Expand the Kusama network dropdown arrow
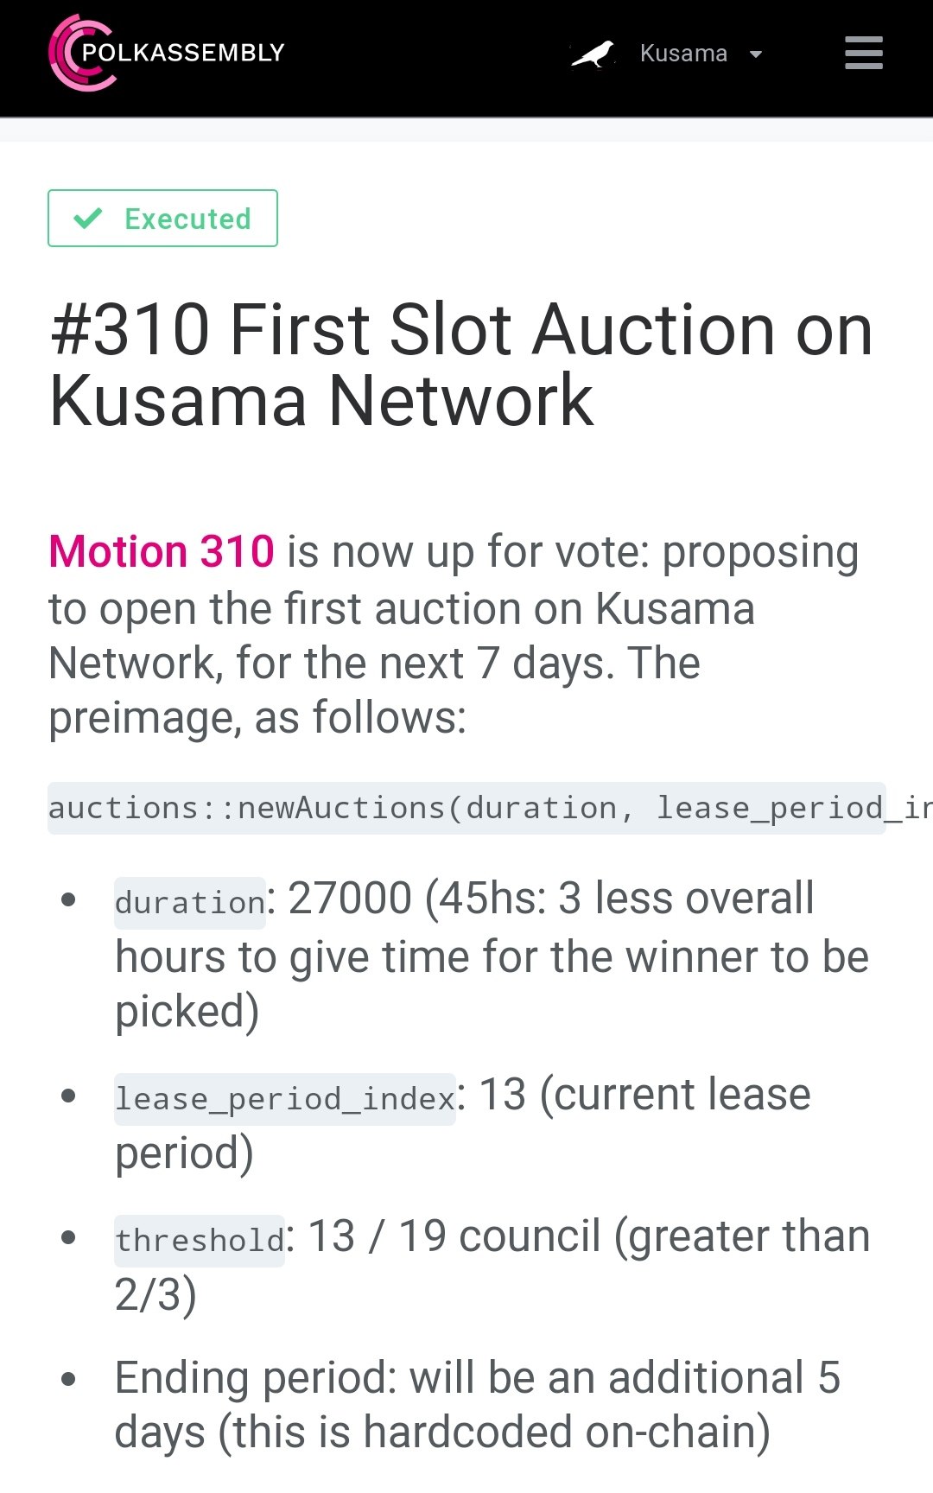 756,54
